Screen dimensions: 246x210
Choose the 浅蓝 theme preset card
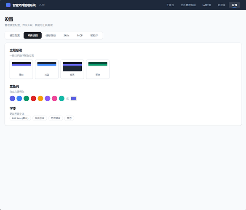click(47, 69)
